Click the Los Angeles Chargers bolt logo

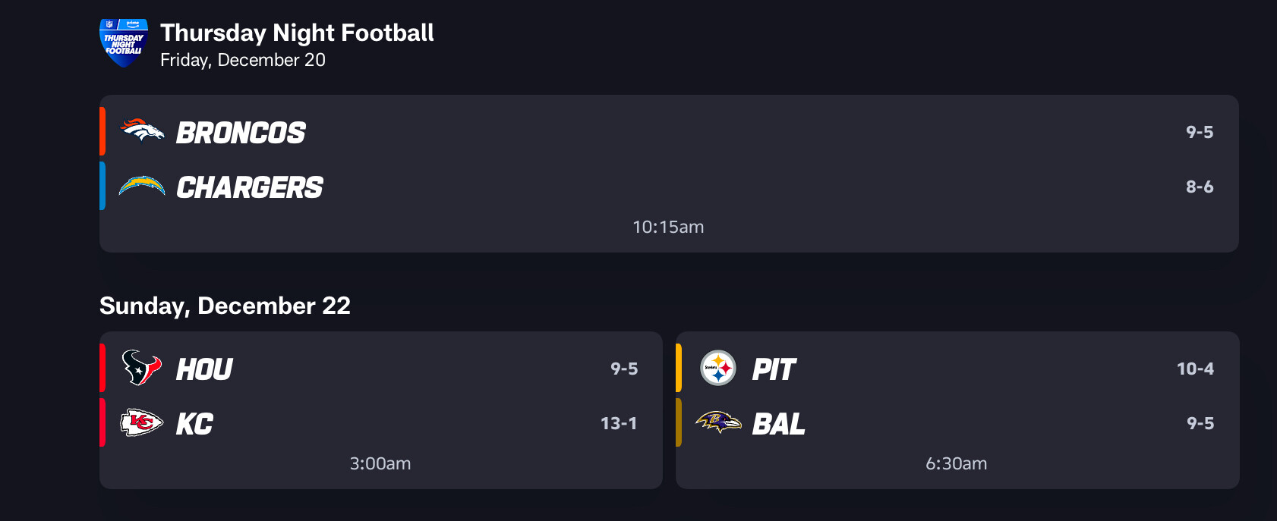(142, 186)
